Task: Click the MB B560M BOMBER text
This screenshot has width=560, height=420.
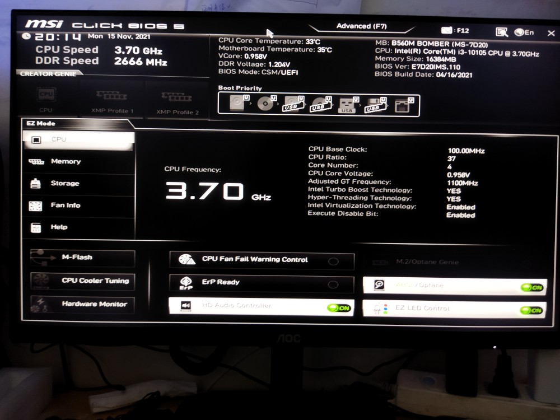Action: pos(431,44)
